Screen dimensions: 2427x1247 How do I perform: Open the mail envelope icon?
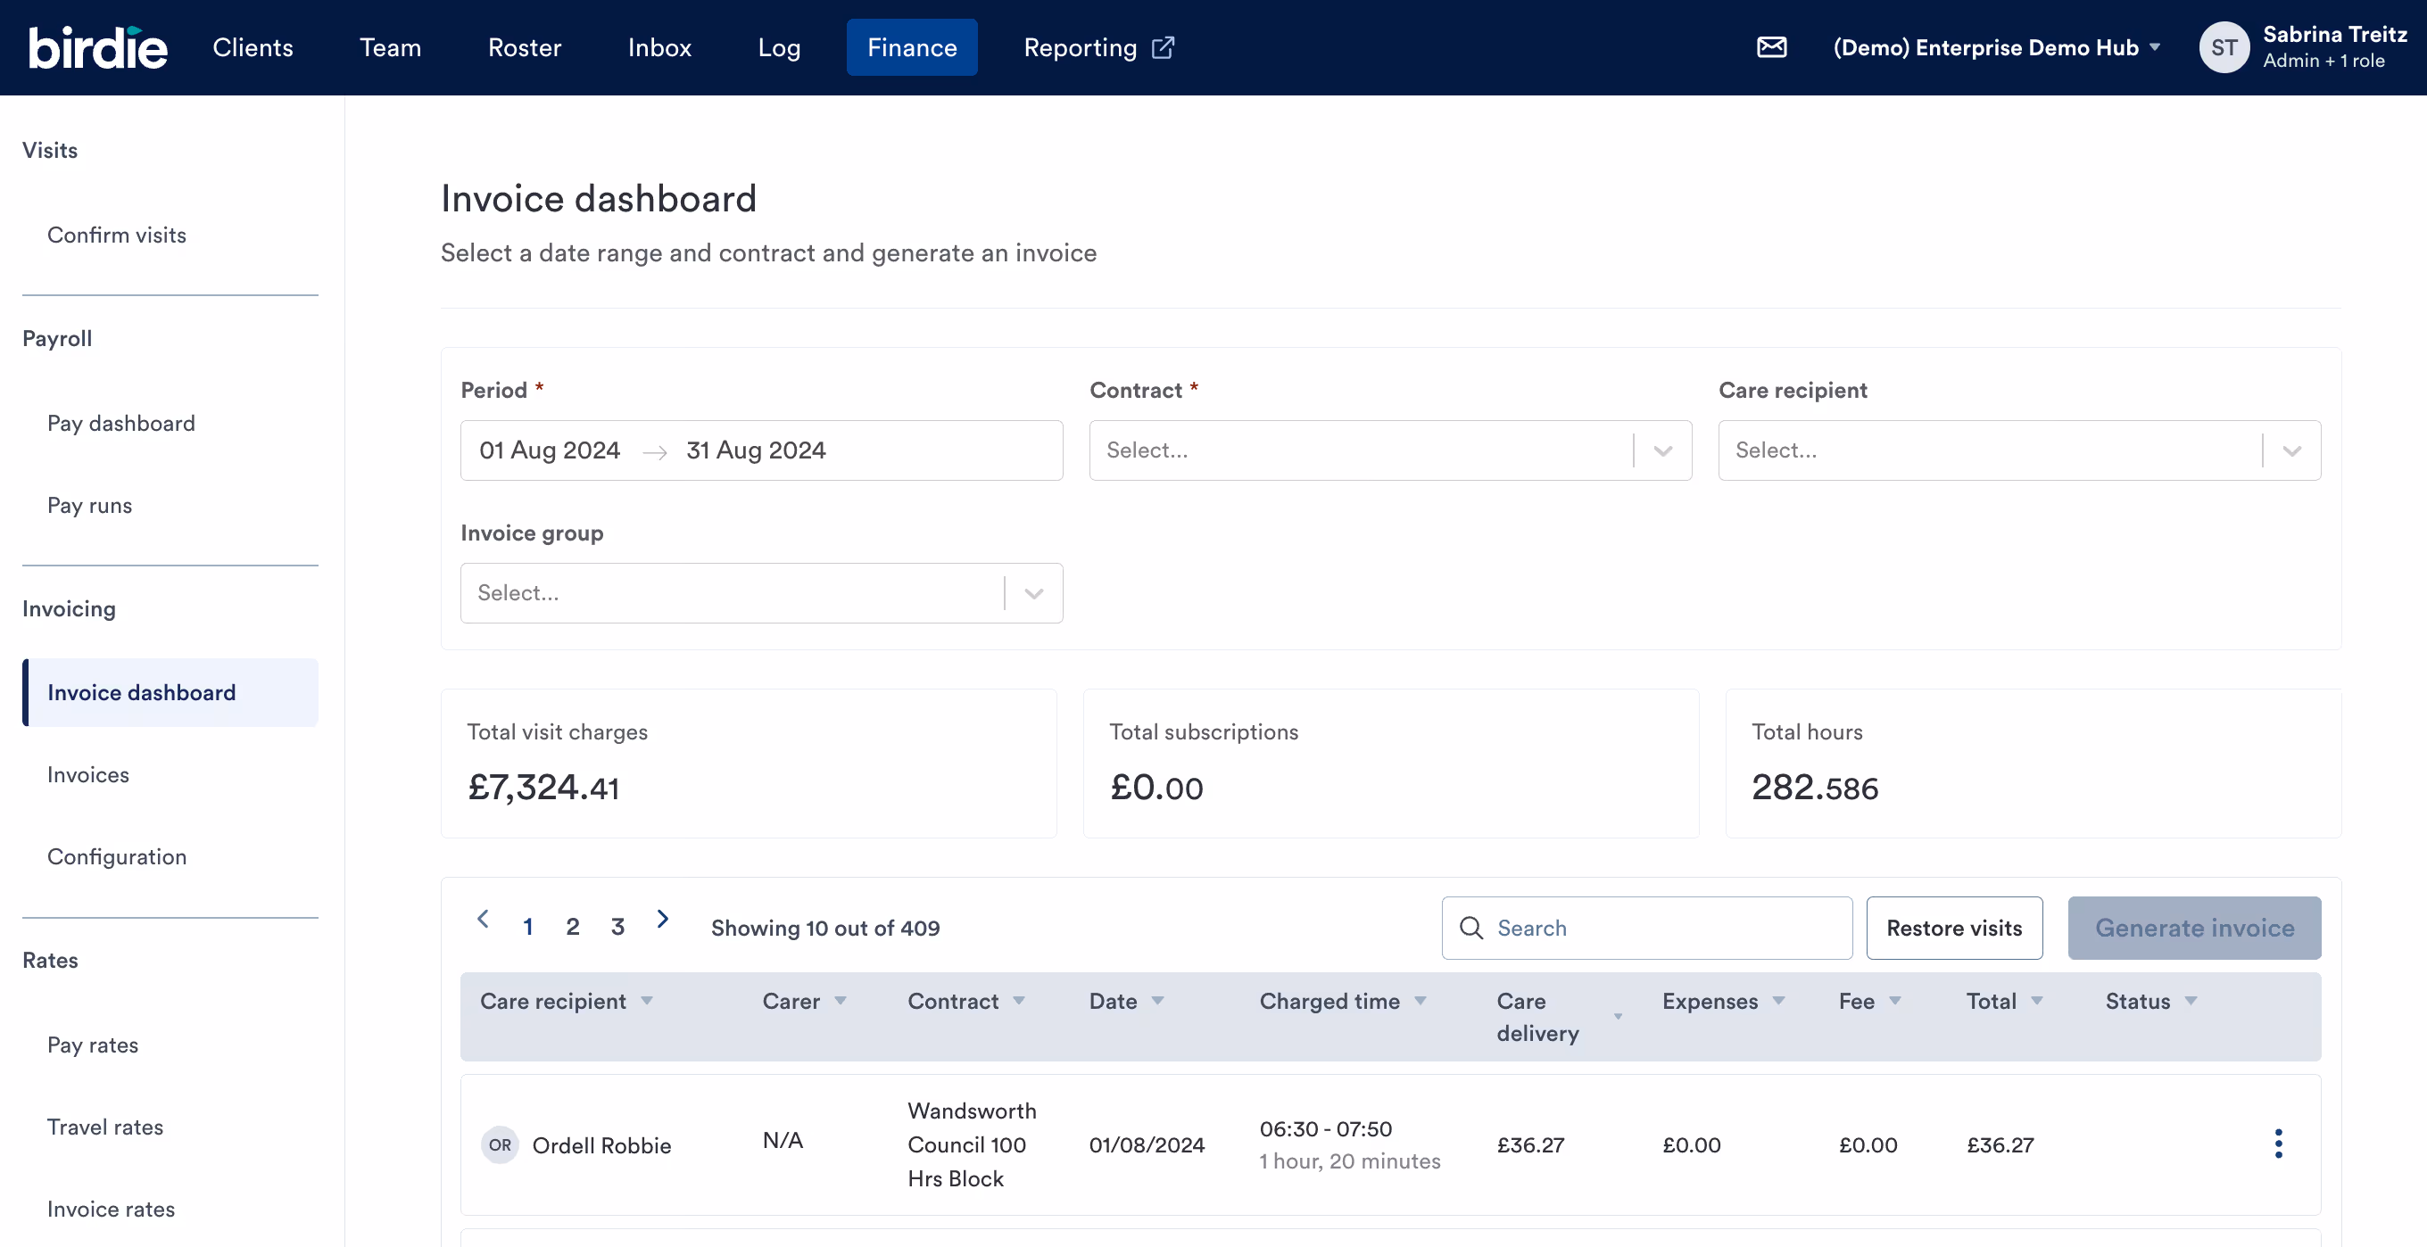(x=1771, y=47)
